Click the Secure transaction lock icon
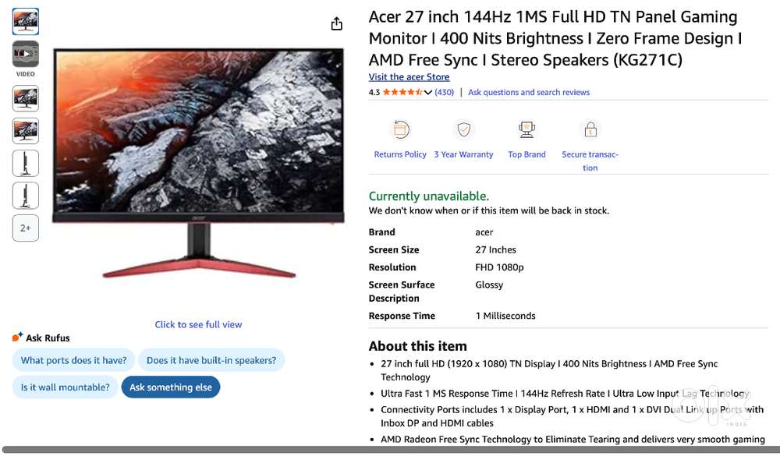The image size is (780, 456). pos(590,130)
